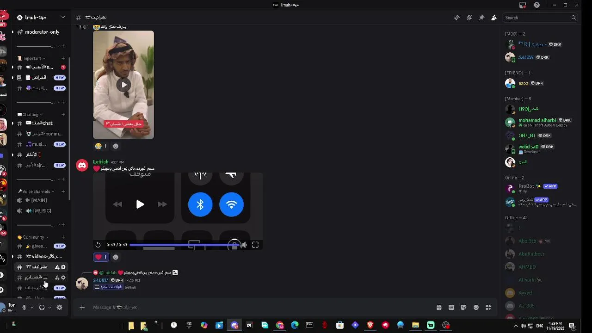This screenshot has height=333, width=592.
Task: Add a channel to Chatting category
Action: pyautogui.click(x=63, y=115)
